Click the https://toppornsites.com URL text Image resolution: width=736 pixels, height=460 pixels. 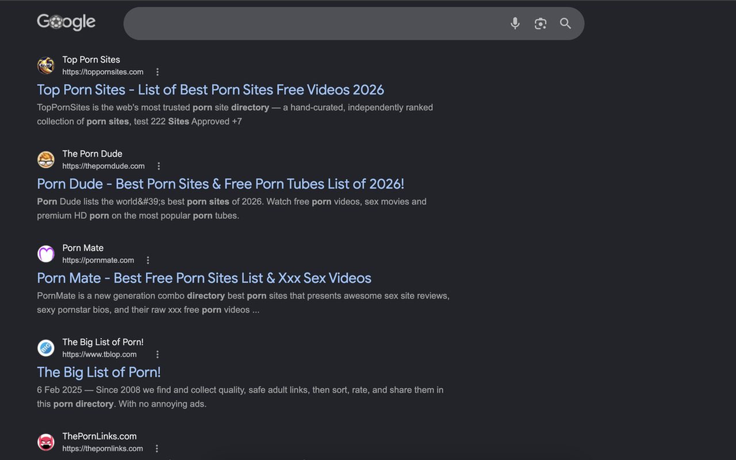pos(103,72)
